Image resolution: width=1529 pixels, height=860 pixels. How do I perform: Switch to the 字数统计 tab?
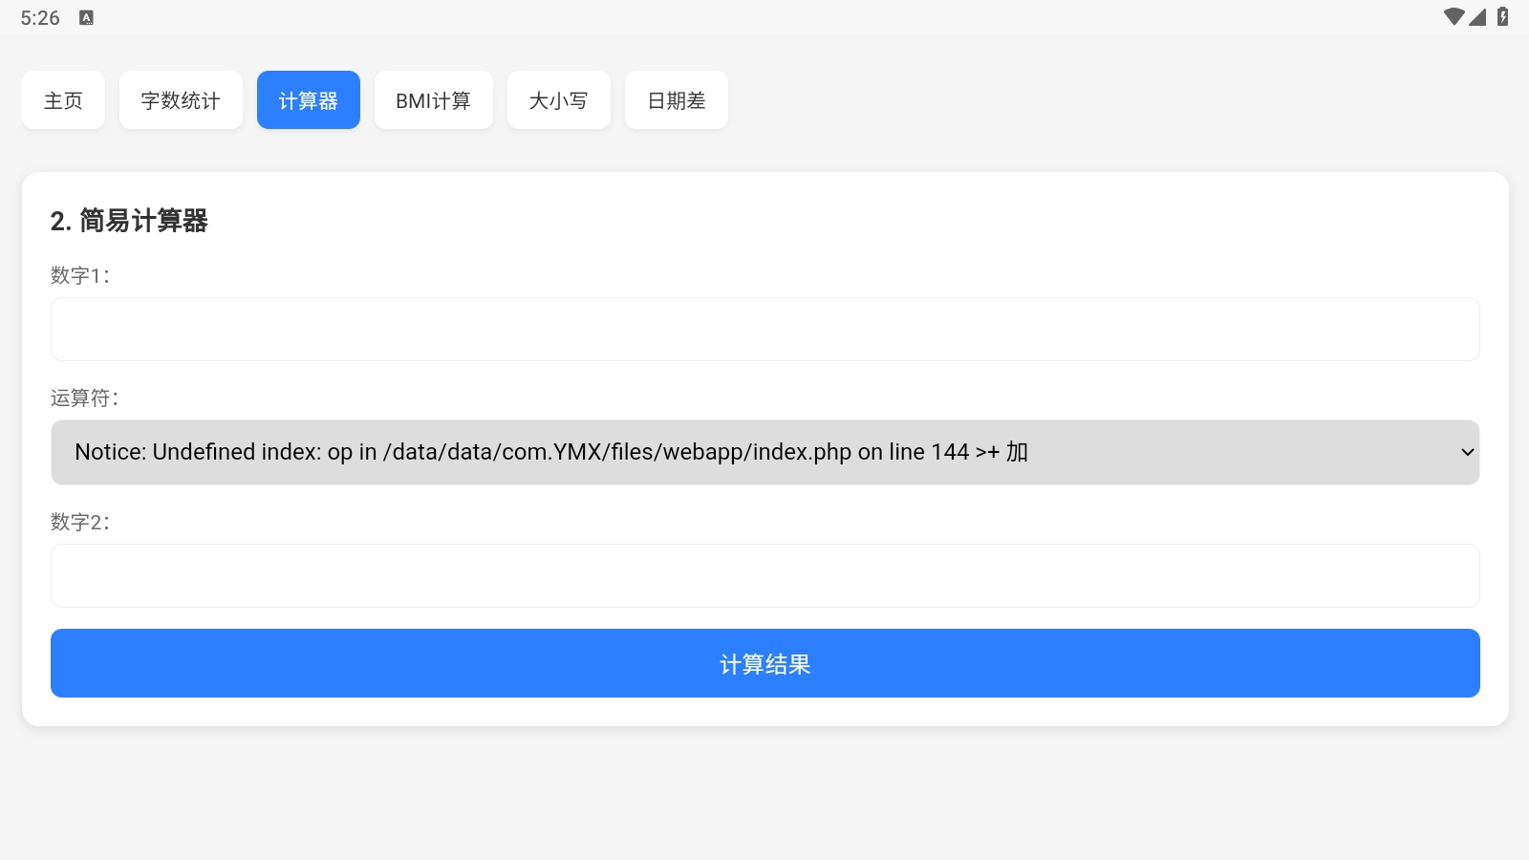coord(181,99)
